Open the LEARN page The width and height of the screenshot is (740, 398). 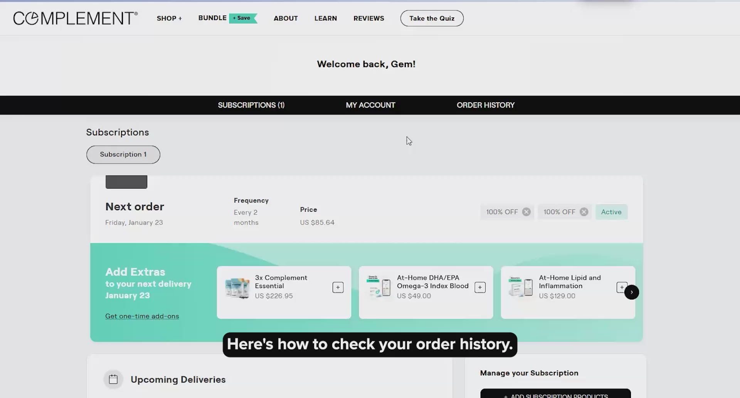tap(326, 18)
